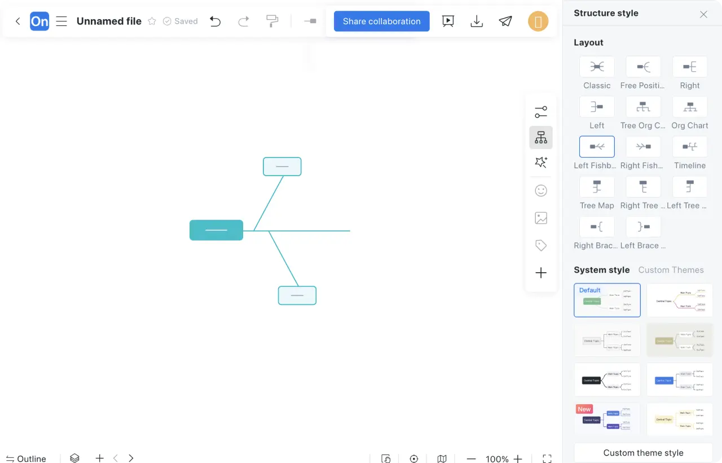Click the download export icon
Image resolution: width=722 pixels, height=463 pixels.
[x=477, y=21]
